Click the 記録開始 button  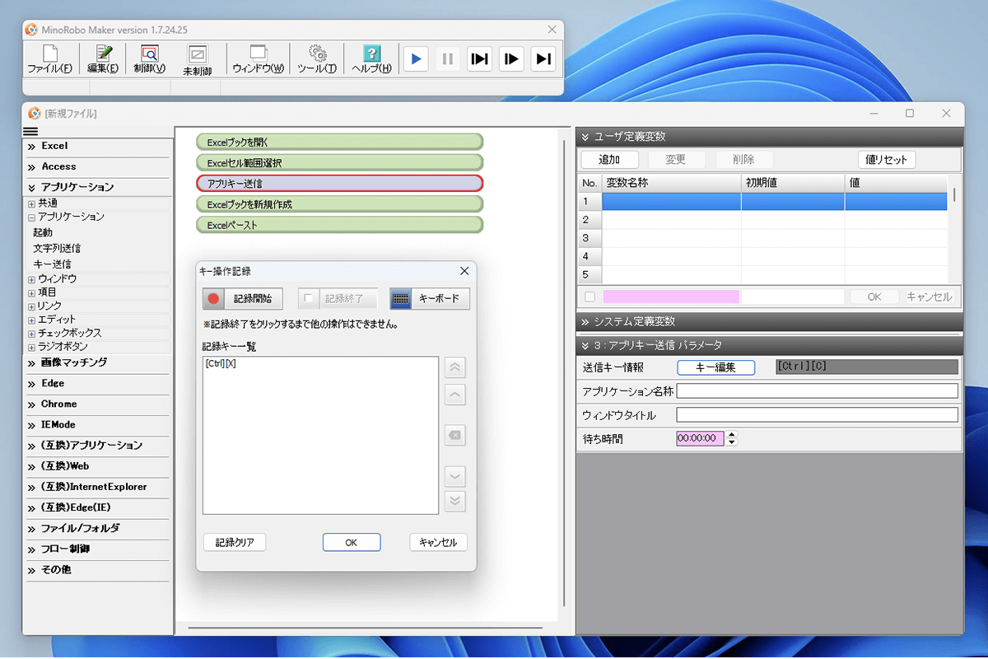[x=242, y=298]
